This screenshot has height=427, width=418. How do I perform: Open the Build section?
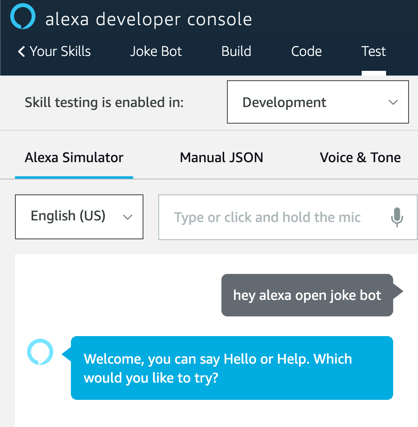236,51
